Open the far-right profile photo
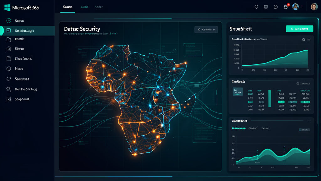This screenshot has height=181, width=321. pyautogui.click(x=314, y=7)
